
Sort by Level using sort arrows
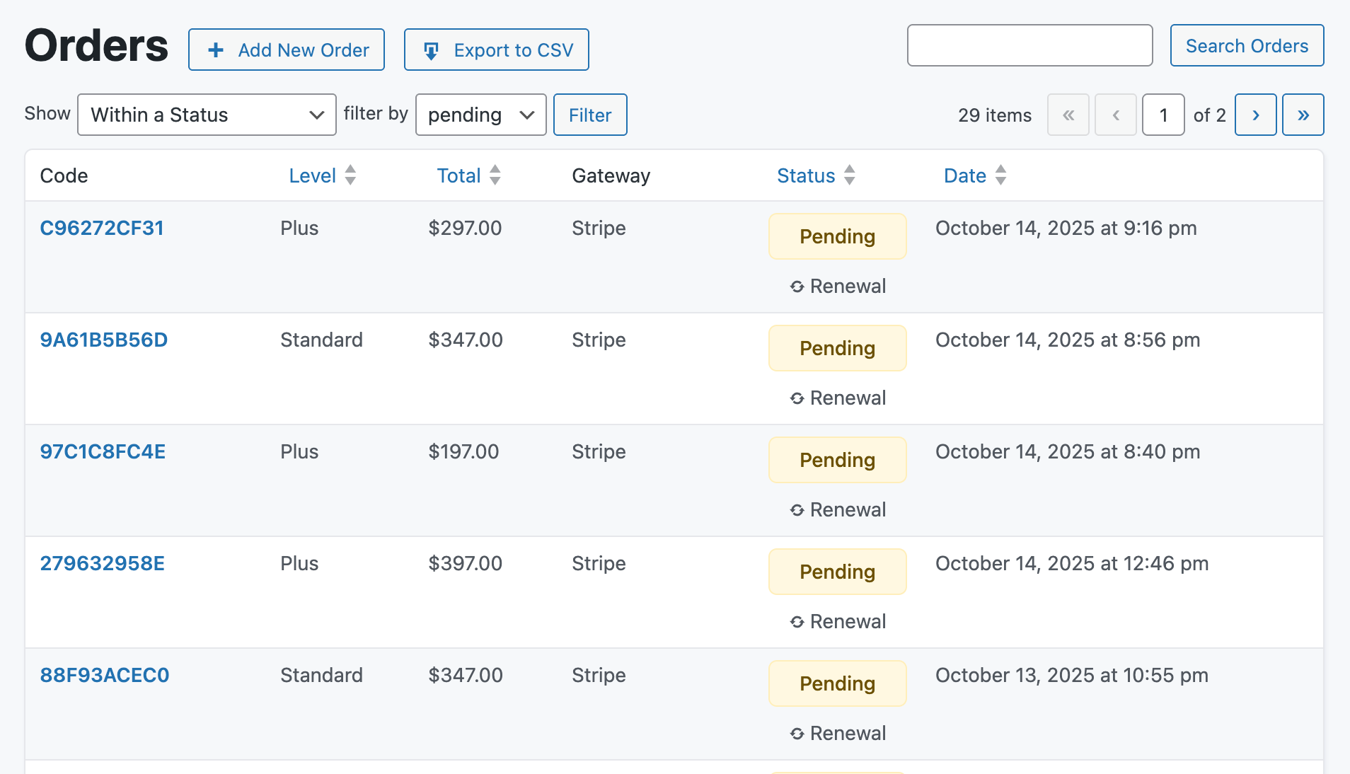pos(350,175)
